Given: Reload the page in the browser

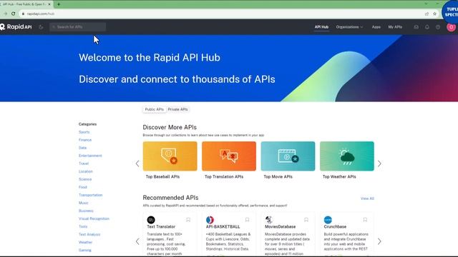Looking at the screenshot, I should click(x=13, y=14).
